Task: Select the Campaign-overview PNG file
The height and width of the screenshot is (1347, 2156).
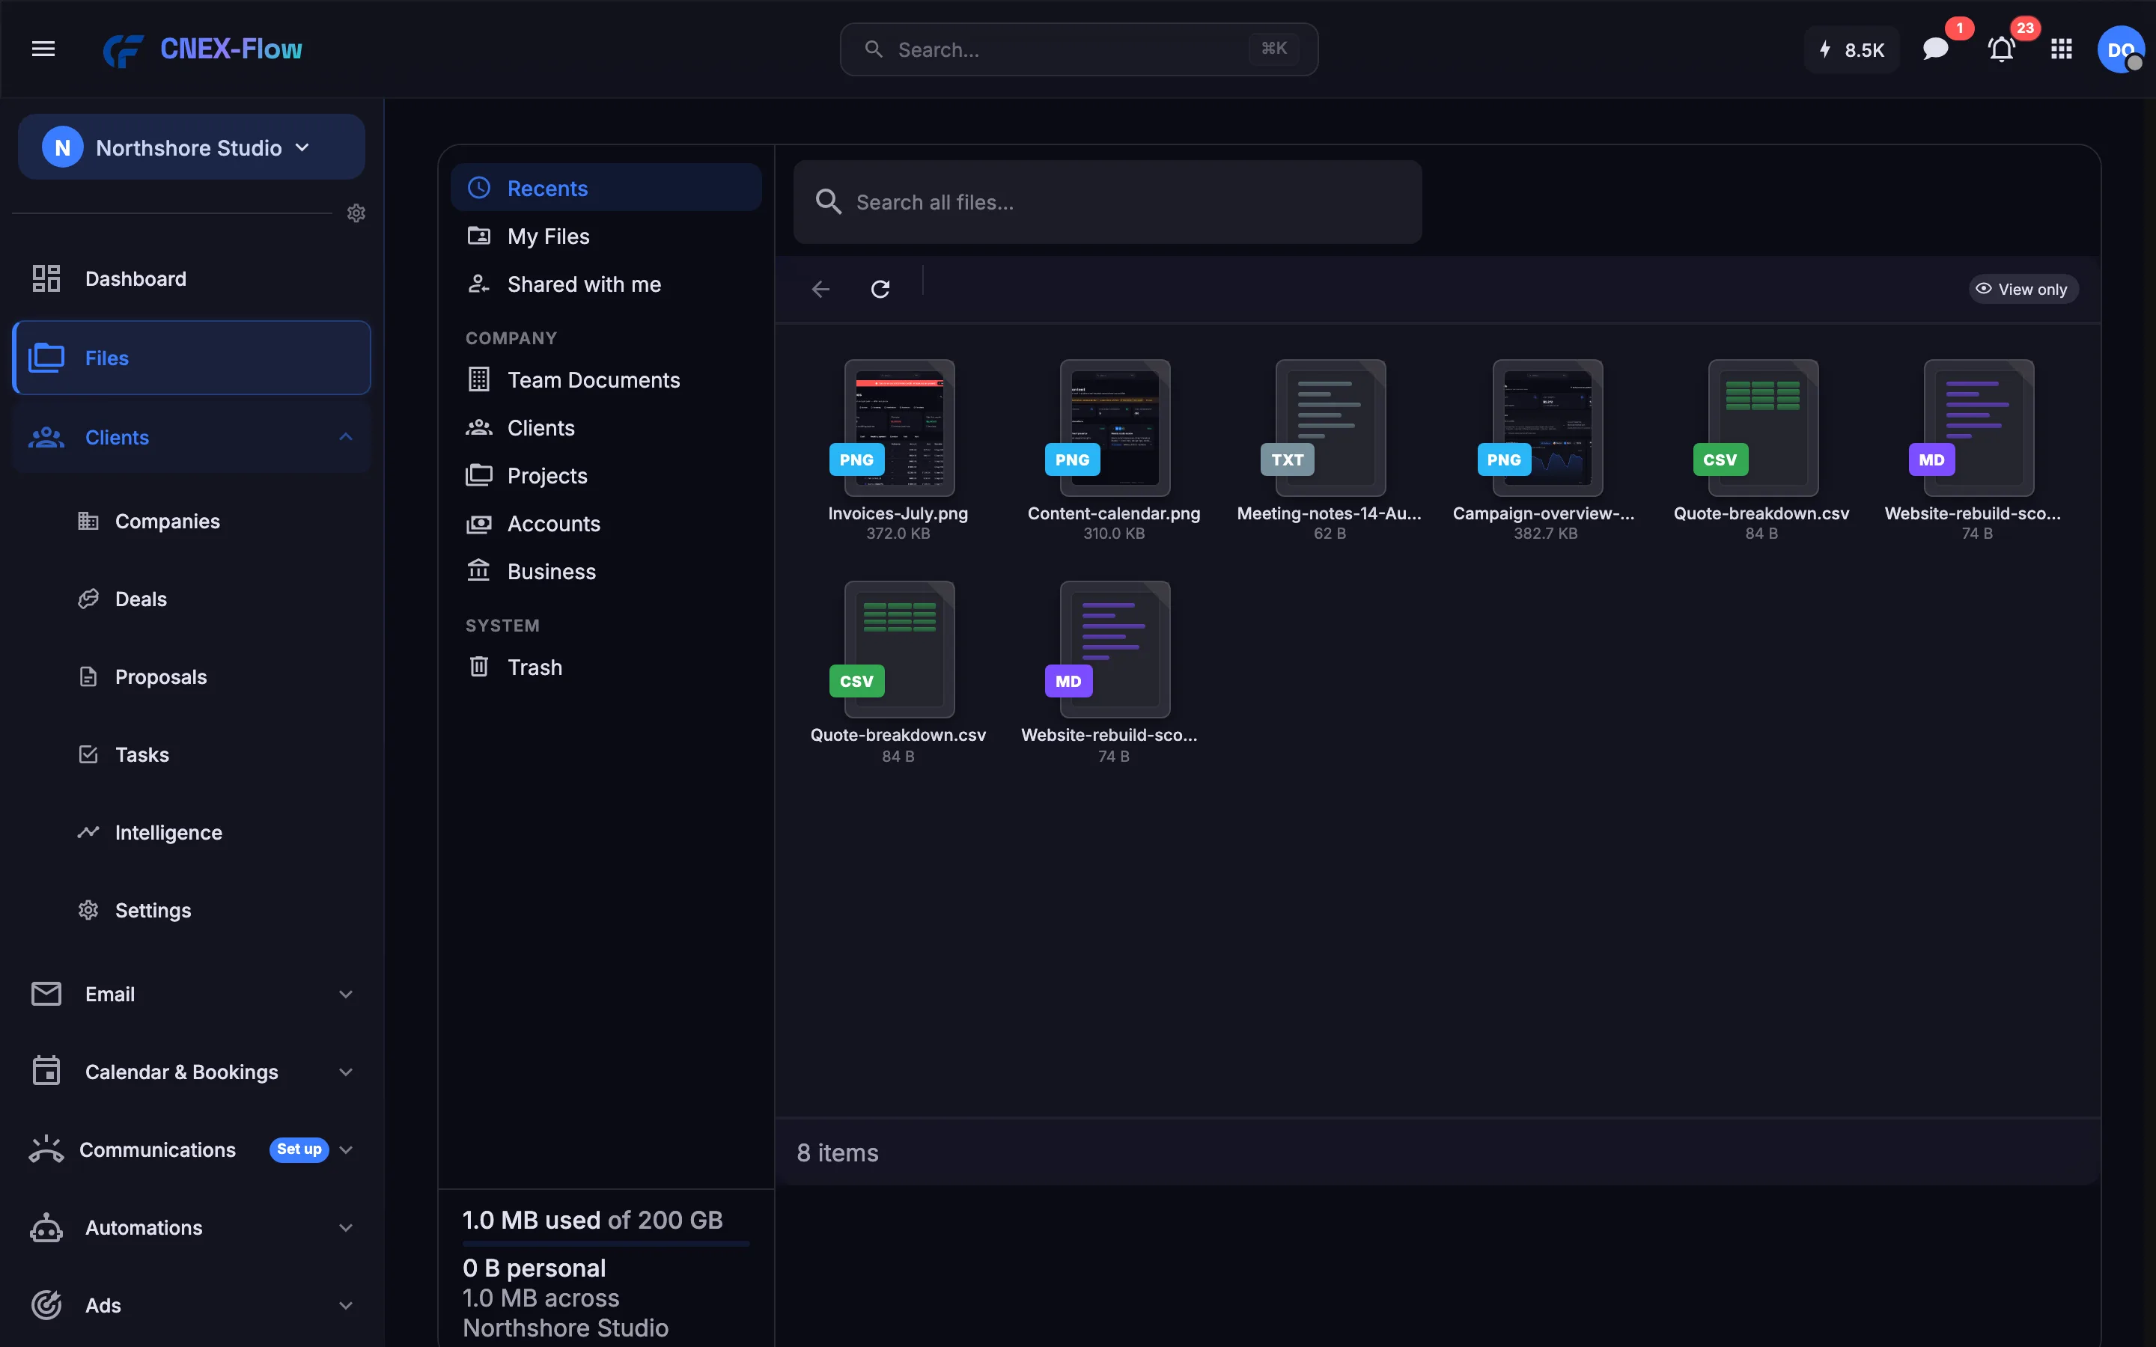Action: [1547, 427]
